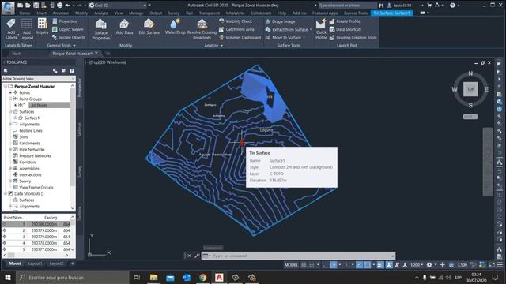Click the Plot printer icon in quick access toolbar
The height and width of the screenshot is (284, 506).
[x=60, y=6]
